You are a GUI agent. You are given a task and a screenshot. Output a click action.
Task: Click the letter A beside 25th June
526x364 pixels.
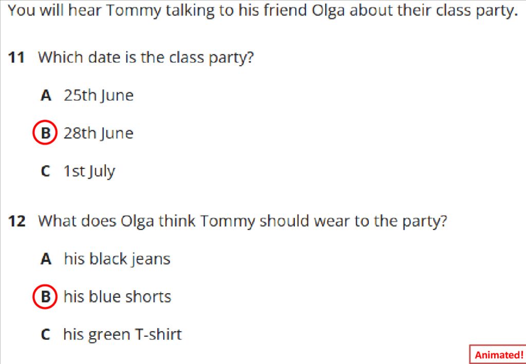(46, 95)
